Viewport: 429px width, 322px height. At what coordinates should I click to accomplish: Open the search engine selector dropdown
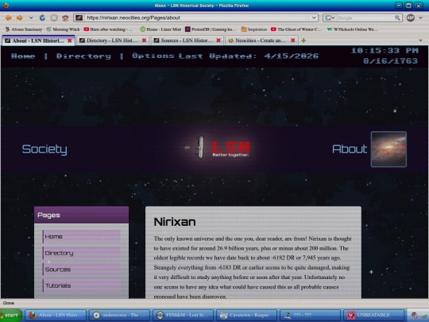click(x=330, y=17)
